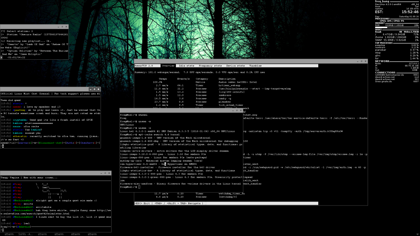Close the front apt-cache terminal window
Image resolution: width=420 pixels, height=236 pixels.
241,110
